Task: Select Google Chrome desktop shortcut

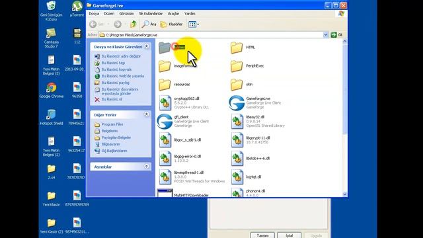Action: (52, 90)
